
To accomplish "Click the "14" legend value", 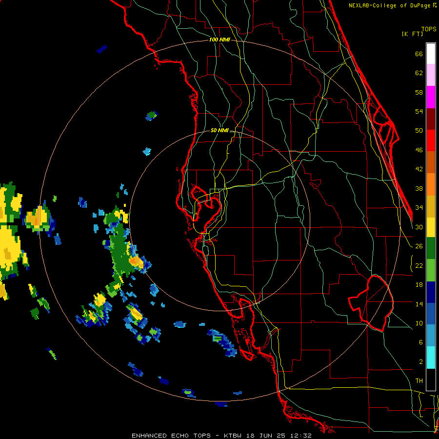I will coord(419,304).
